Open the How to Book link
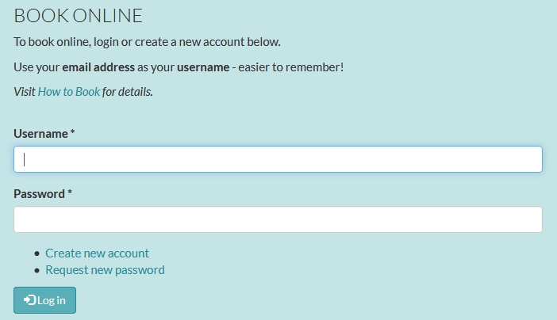Viewport: 557px width, 320px height. pos(69,92)
